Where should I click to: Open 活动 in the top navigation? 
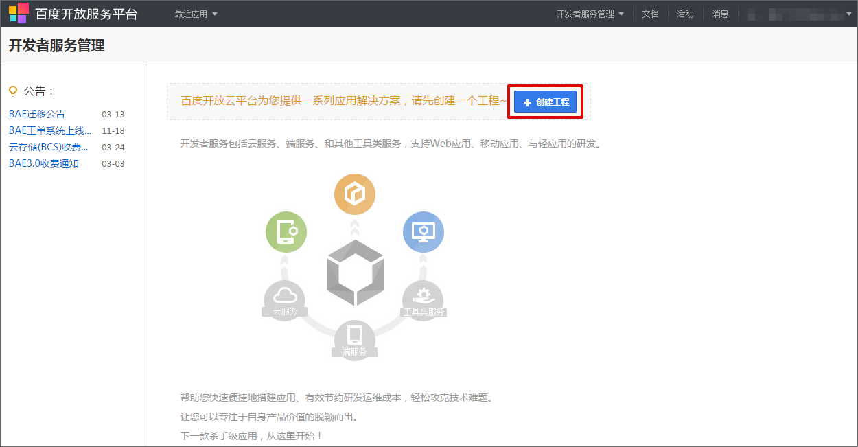[685, 14]
